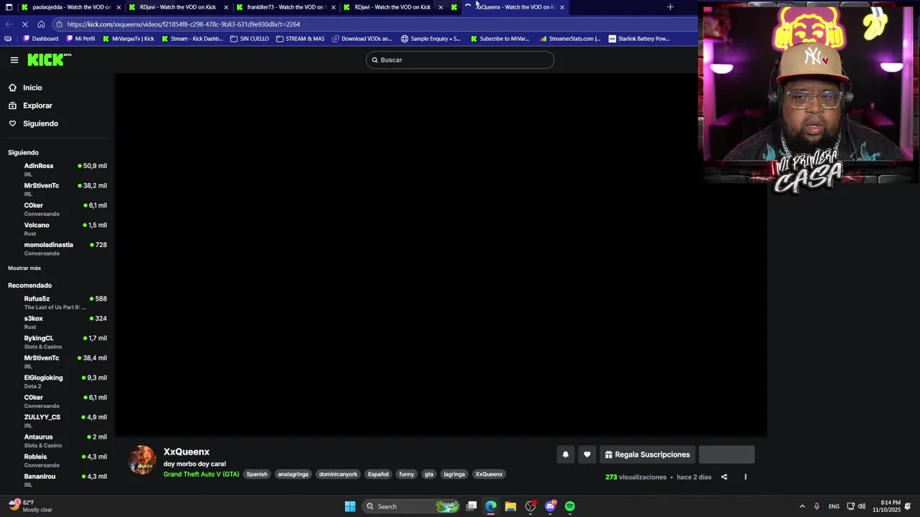Open Spotify from taskbar
Image resolution: width=920 pixels, height=517 pixels.
570,506
